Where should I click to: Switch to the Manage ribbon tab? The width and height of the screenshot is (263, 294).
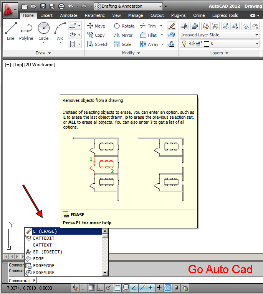click(136, 15)
